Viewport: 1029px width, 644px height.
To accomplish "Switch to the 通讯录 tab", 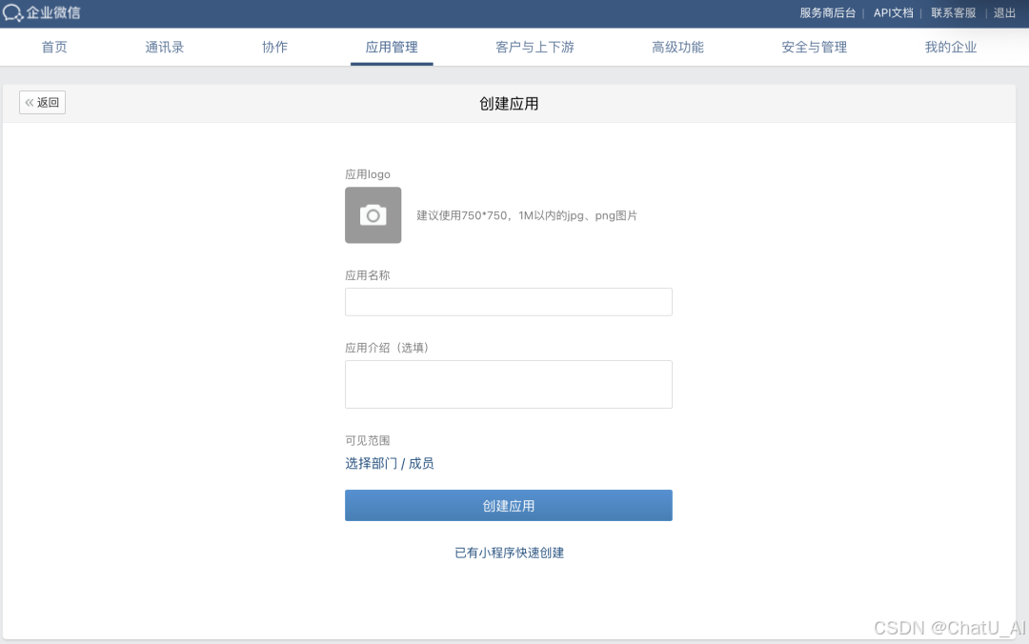I will click(x=164, y=48).
